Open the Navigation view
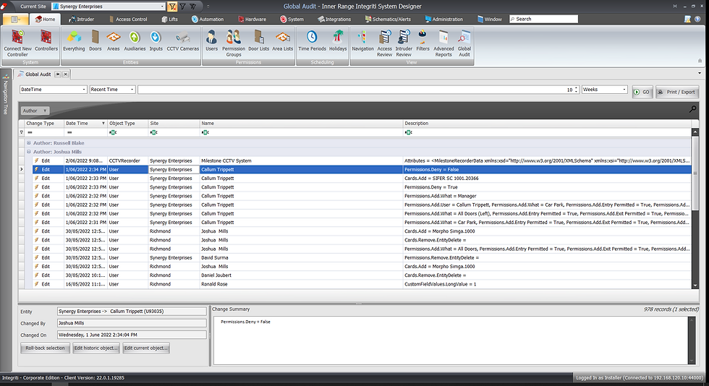709x386 pixels. point(362,40)
